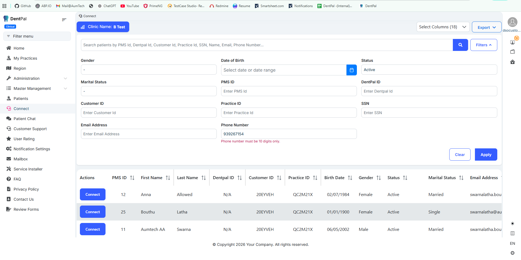
Task: Toggle the light/dark theme sun icon
Action: 512,224
